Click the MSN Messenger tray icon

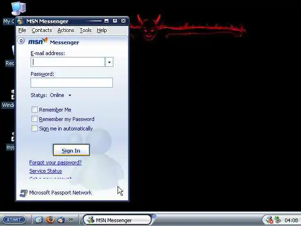point(269,220)
